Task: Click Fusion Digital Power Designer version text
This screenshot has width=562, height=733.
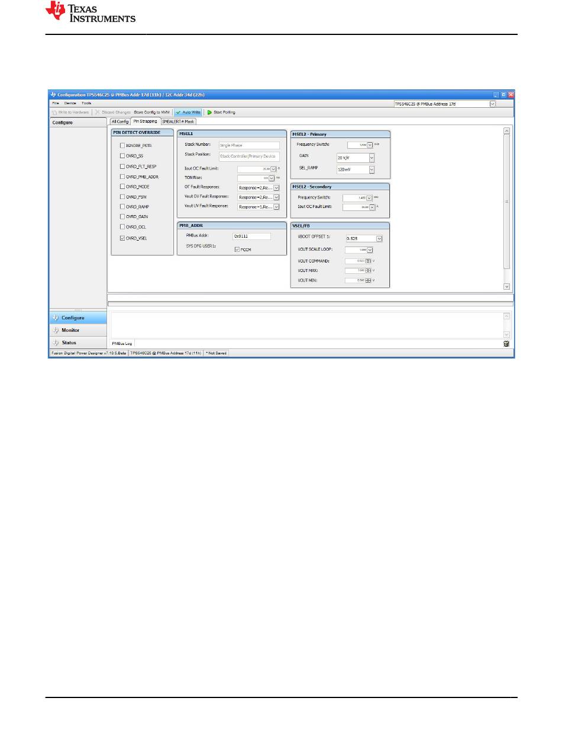Action: (x=89, y=353)
